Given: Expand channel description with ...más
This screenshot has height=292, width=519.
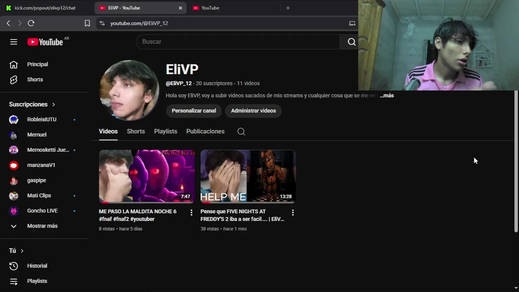Looking at the screenshot, I should [x=387, y=96].
